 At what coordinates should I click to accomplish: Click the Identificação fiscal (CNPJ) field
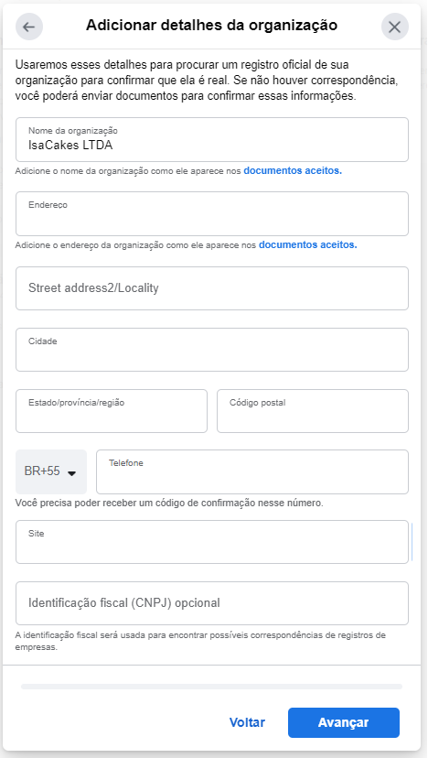pyautogui.click(x=212, y=603)
